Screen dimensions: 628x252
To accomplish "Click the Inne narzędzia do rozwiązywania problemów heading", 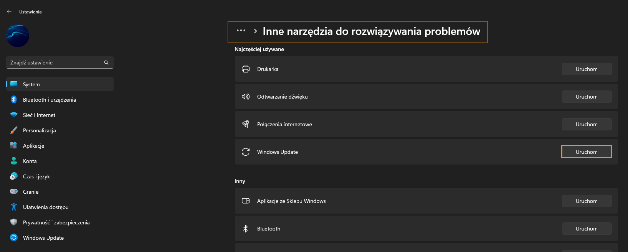I will (x=371, y=31).
